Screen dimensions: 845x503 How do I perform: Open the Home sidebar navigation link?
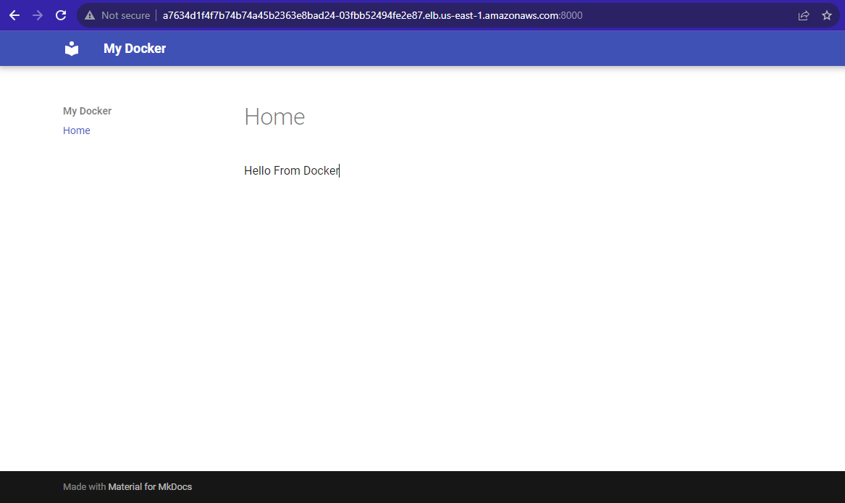(77, 130)
